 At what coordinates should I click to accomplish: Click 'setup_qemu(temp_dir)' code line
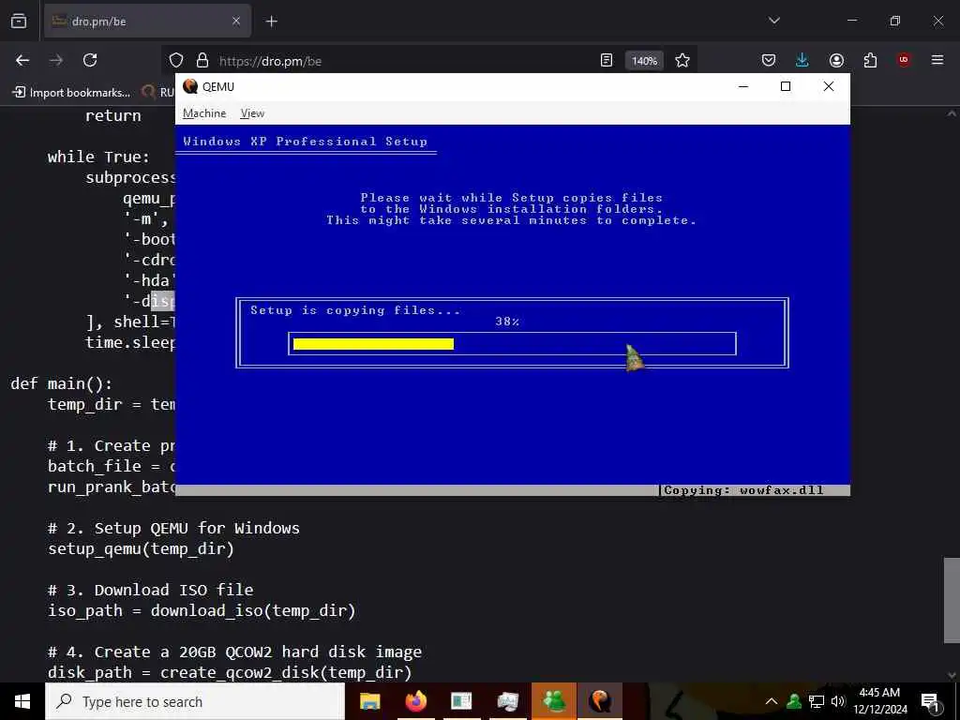click(x=141, y=548)
